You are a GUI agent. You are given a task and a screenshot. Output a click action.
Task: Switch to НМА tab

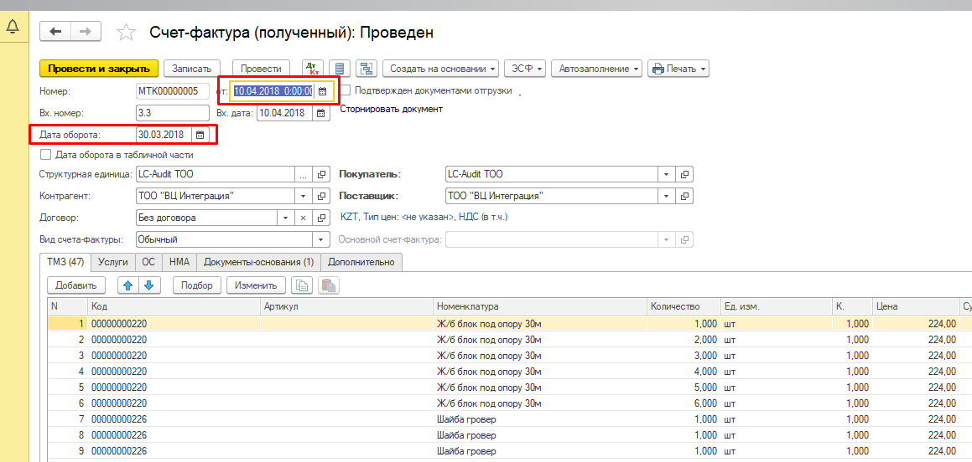pos(179,262)
